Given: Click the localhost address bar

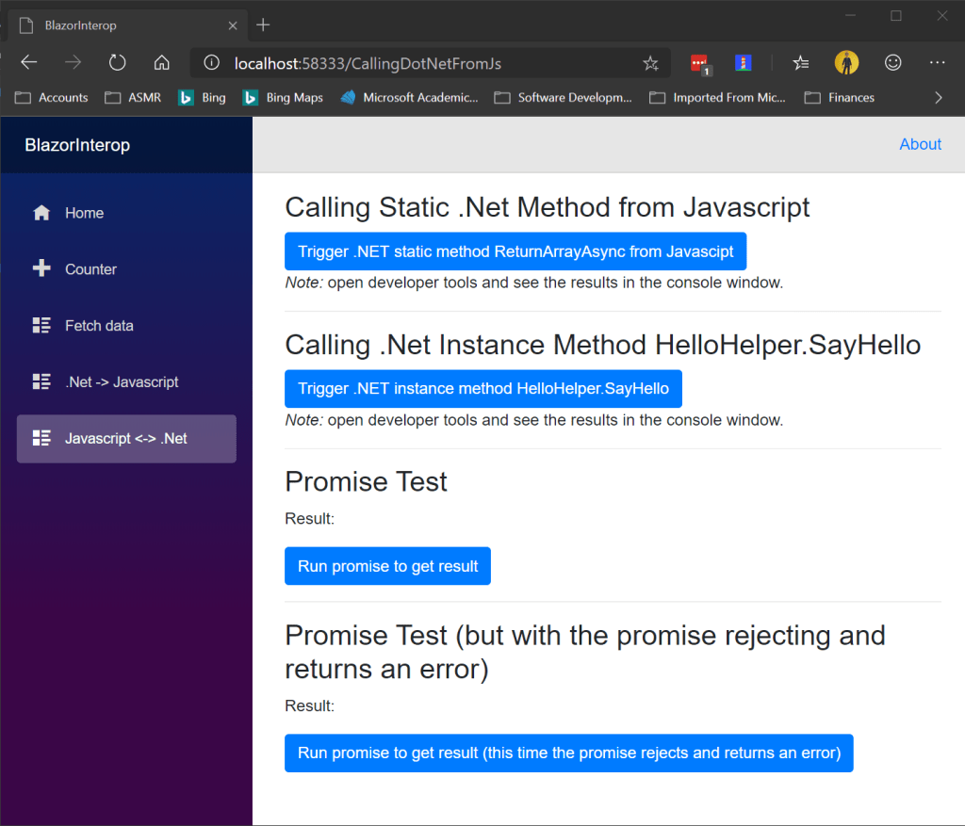Looking at the screenshot, I should (415, 63).
